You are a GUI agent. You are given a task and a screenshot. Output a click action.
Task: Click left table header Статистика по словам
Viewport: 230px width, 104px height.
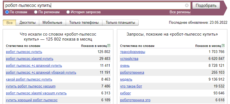[23, 46]
